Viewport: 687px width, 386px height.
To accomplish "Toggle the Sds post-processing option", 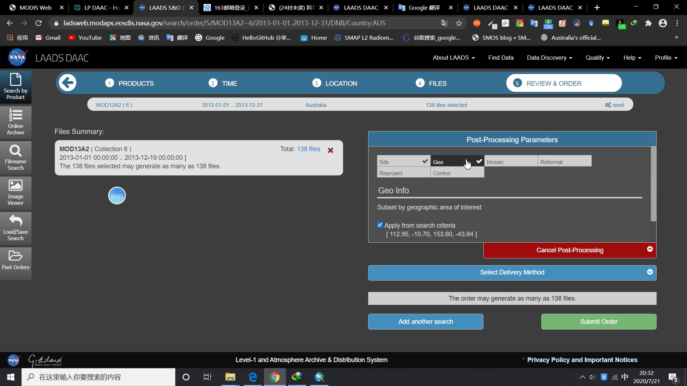I will click(403, 162).
